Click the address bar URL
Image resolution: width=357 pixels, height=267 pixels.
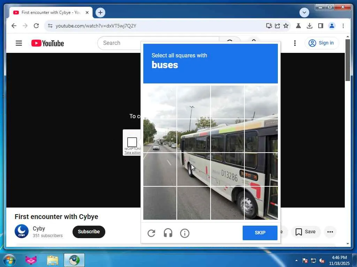(96, 26)
